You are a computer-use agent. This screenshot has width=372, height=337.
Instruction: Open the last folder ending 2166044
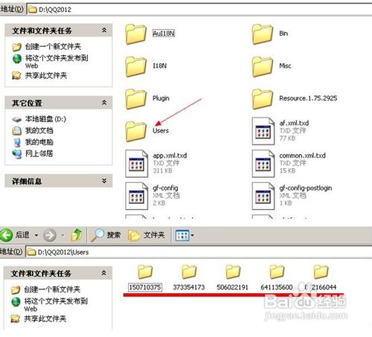[x=321, y=272]
